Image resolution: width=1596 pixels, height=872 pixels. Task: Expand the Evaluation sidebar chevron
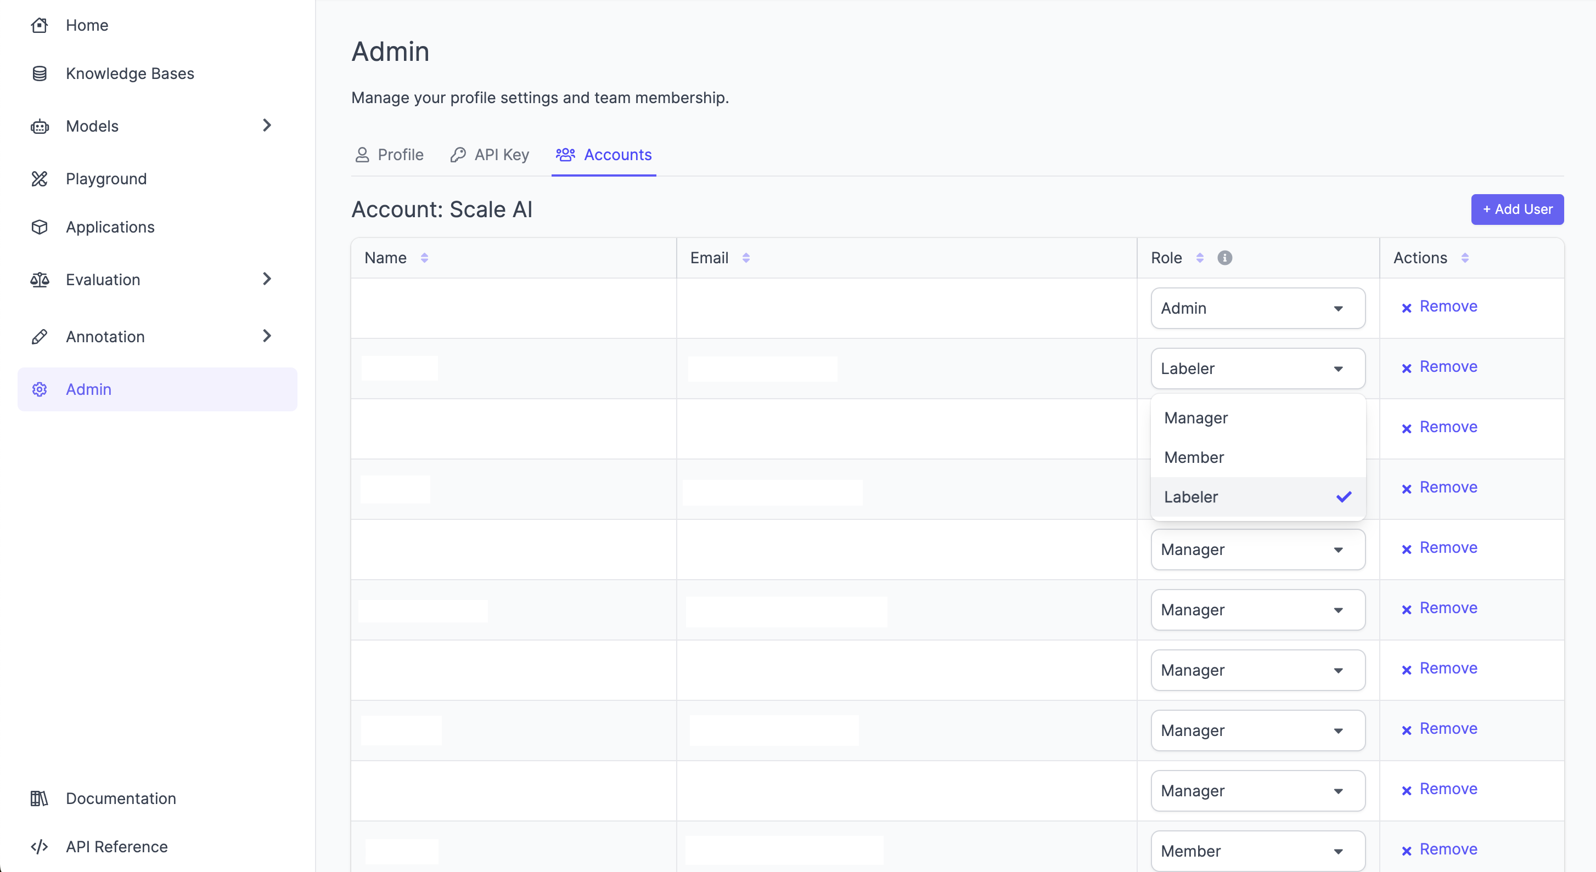(267, 279)
